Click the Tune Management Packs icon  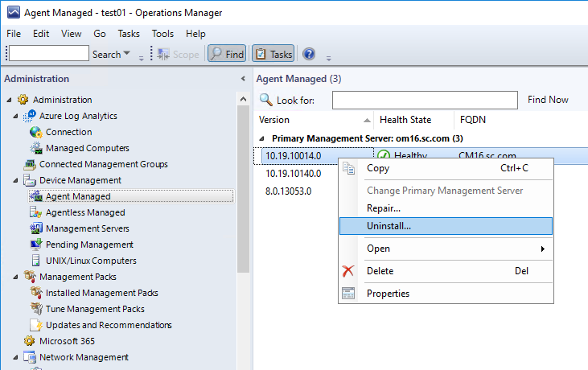coord(36,309)
